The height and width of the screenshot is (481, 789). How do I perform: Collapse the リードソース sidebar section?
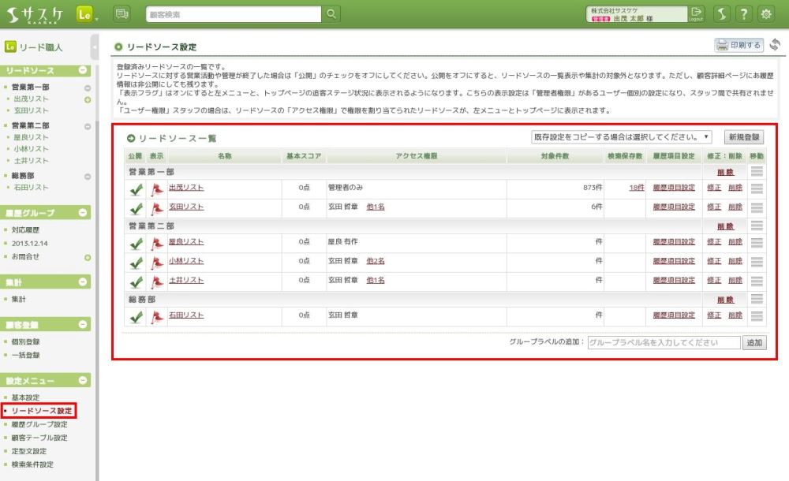[x=83, y=71]
